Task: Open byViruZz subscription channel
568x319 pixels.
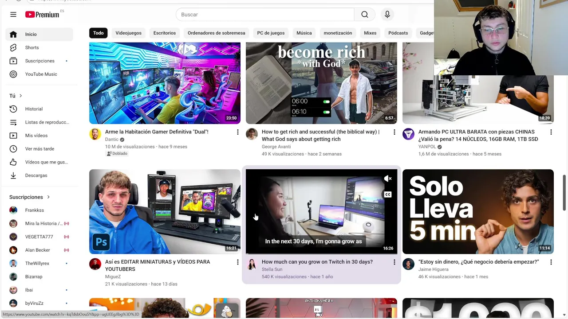Action: tap(39, 303)
